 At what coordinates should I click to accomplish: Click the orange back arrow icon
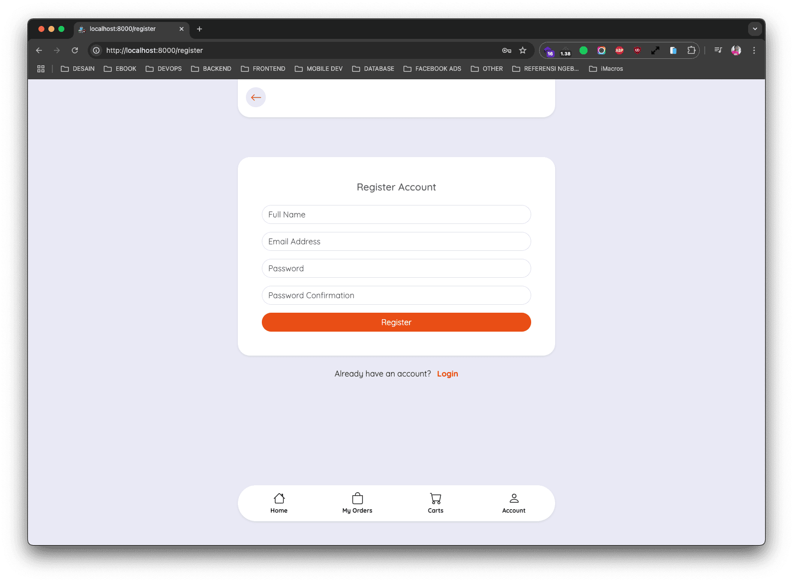(256, 97)
